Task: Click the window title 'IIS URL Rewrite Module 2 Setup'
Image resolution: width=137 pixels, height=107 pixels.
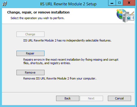Action: [68, 4]
